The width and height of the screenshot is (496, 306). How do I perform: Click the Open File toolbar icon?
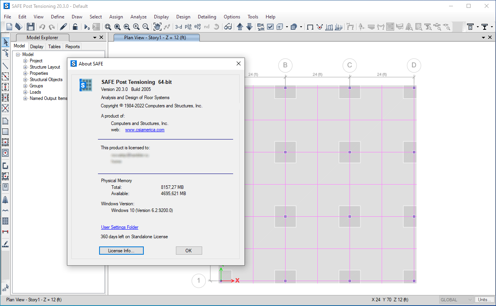(x=19, y=27)
